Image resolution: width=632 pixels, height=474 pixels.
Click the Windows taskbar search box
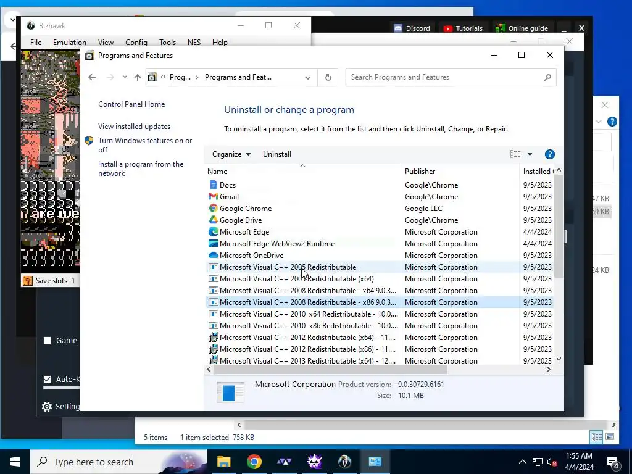[x=118, y=462]
